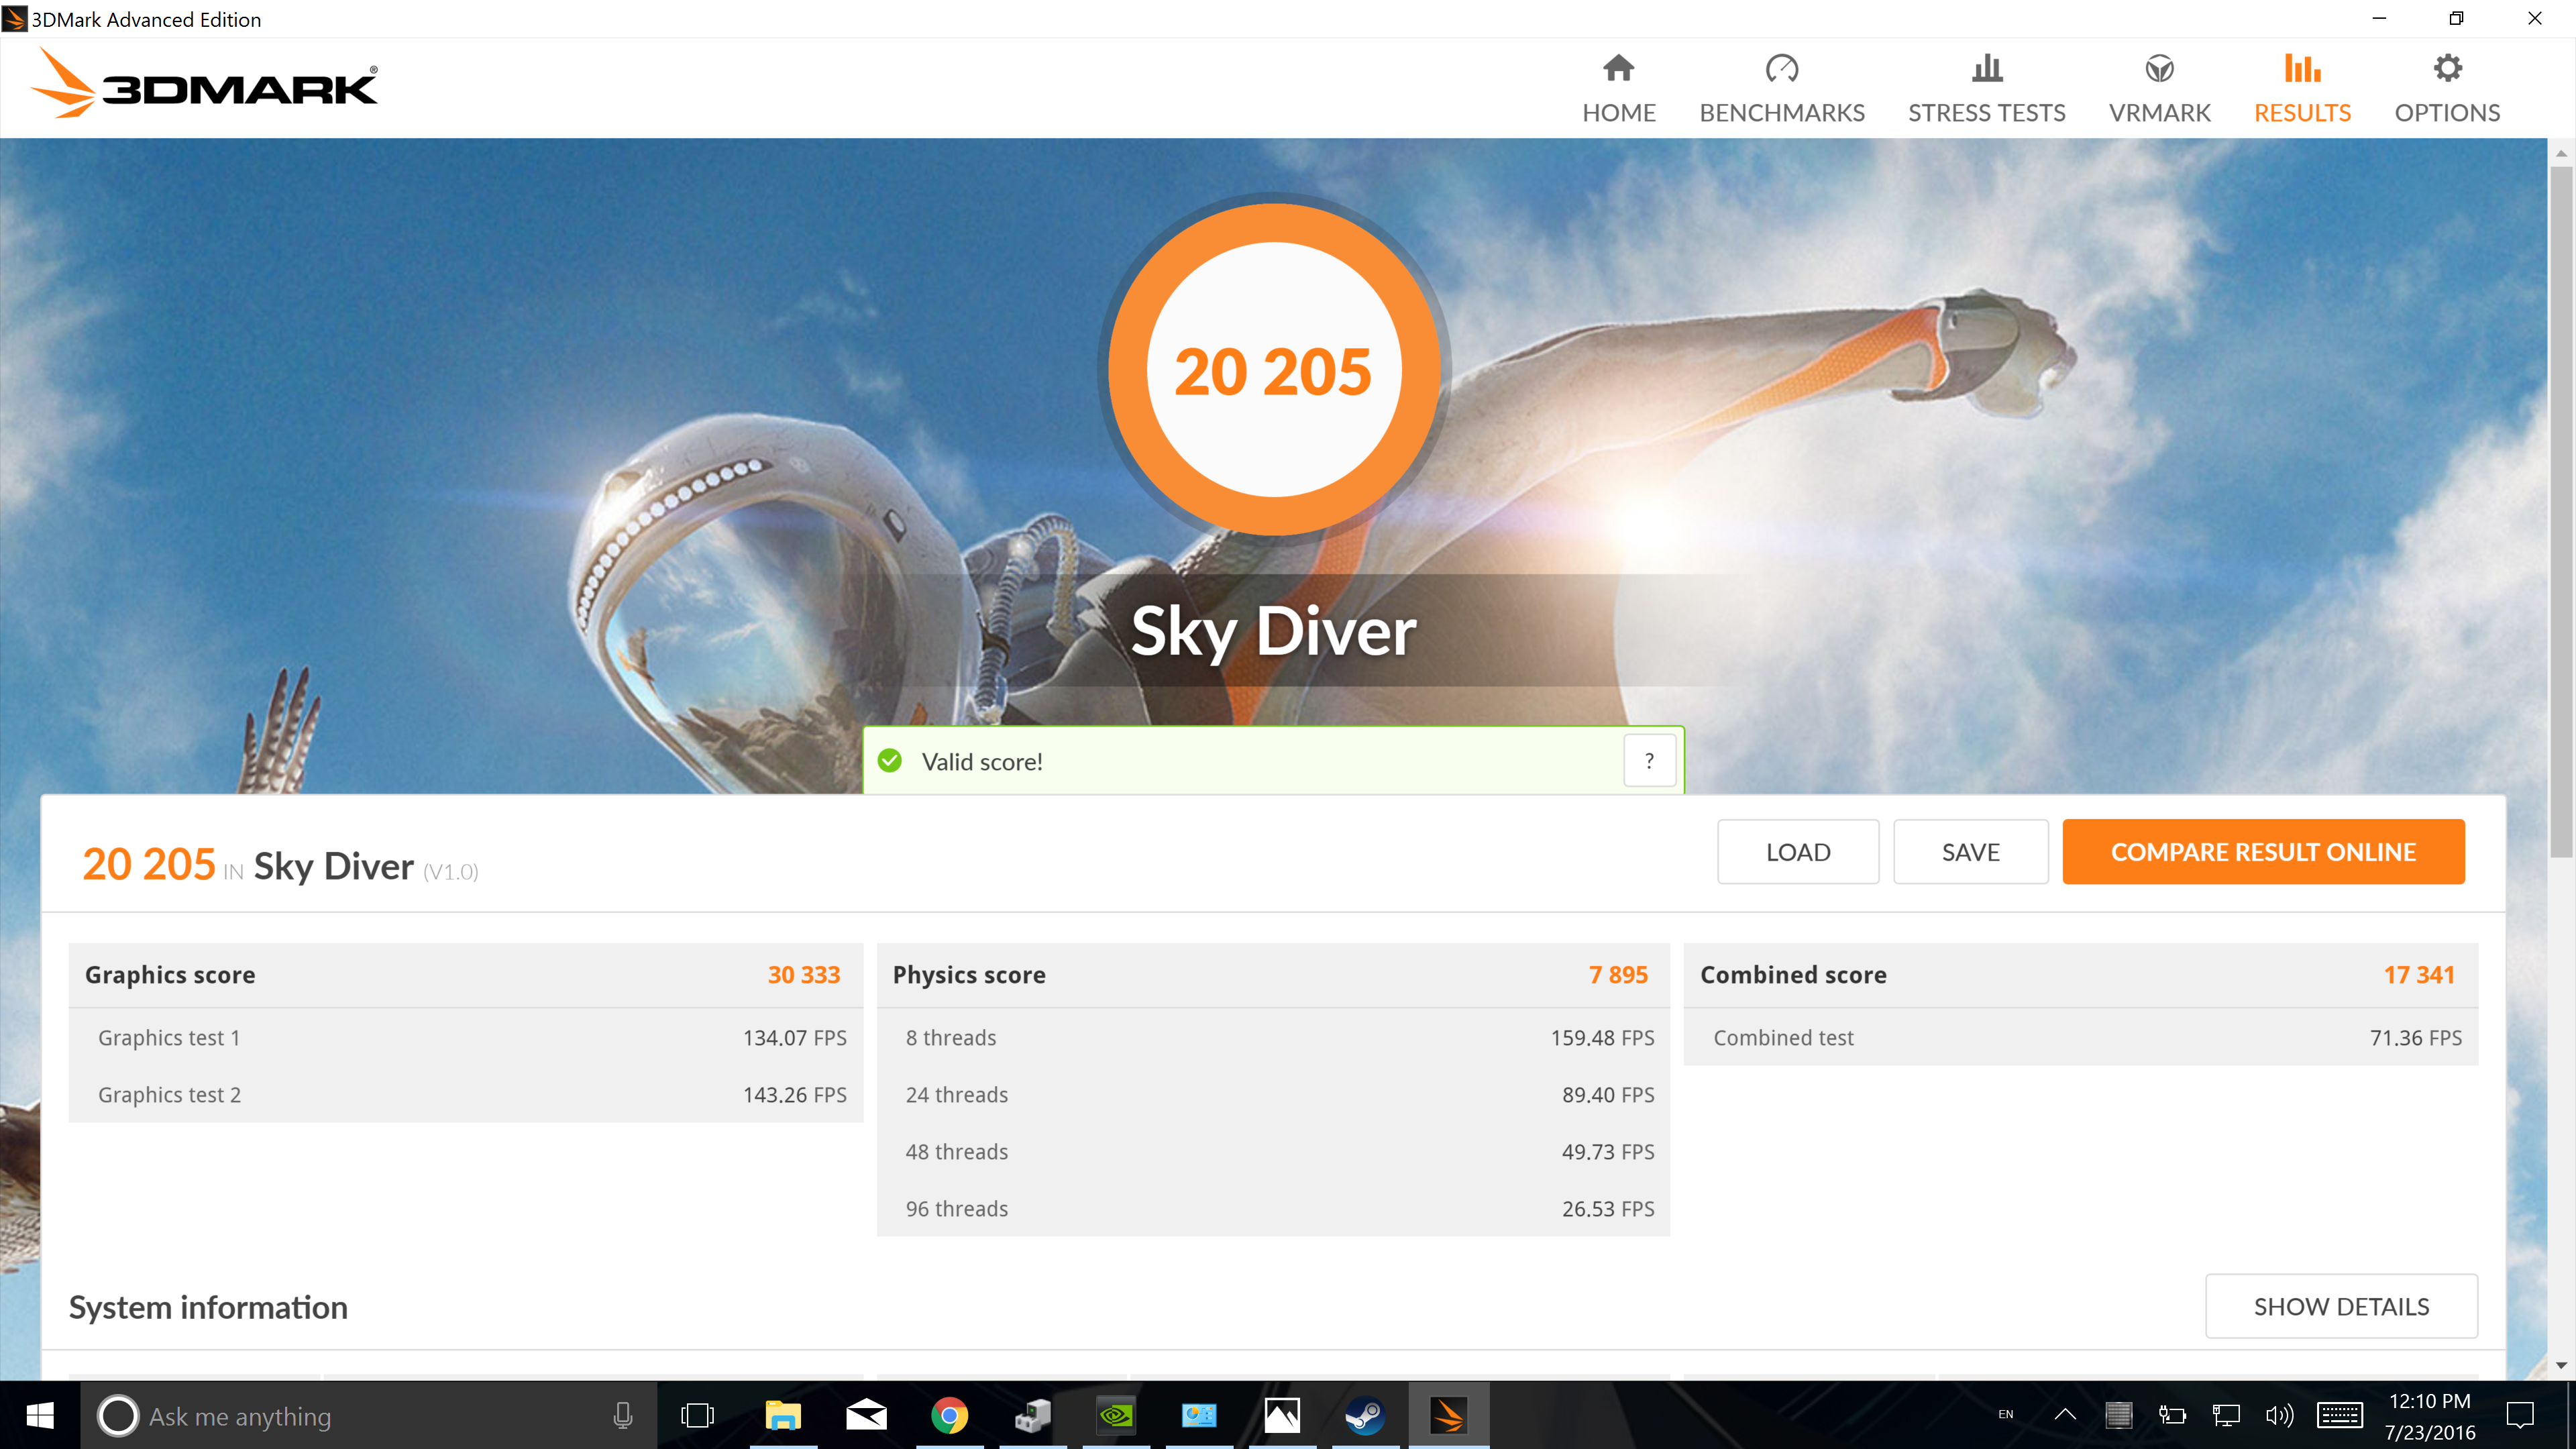Click the System information heading

point(208,1307)
